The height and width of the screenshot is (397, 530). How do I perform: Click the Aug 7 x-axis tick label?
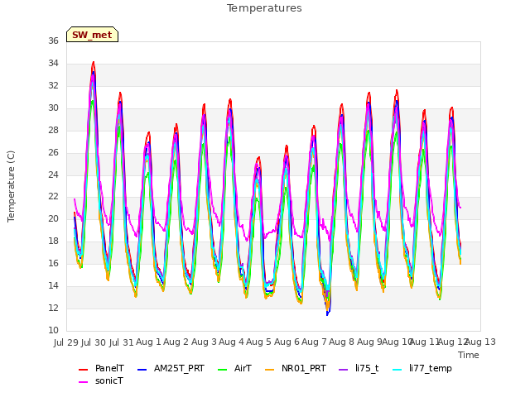[314, 342]
